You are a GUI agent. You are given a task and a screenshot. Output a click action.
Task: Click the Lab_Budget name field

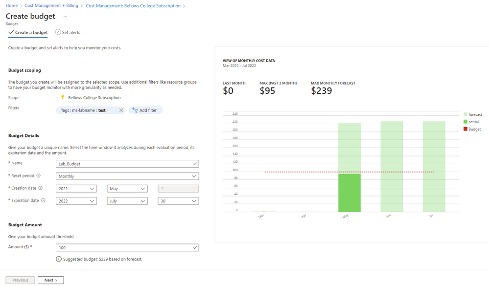coord(127,164)
